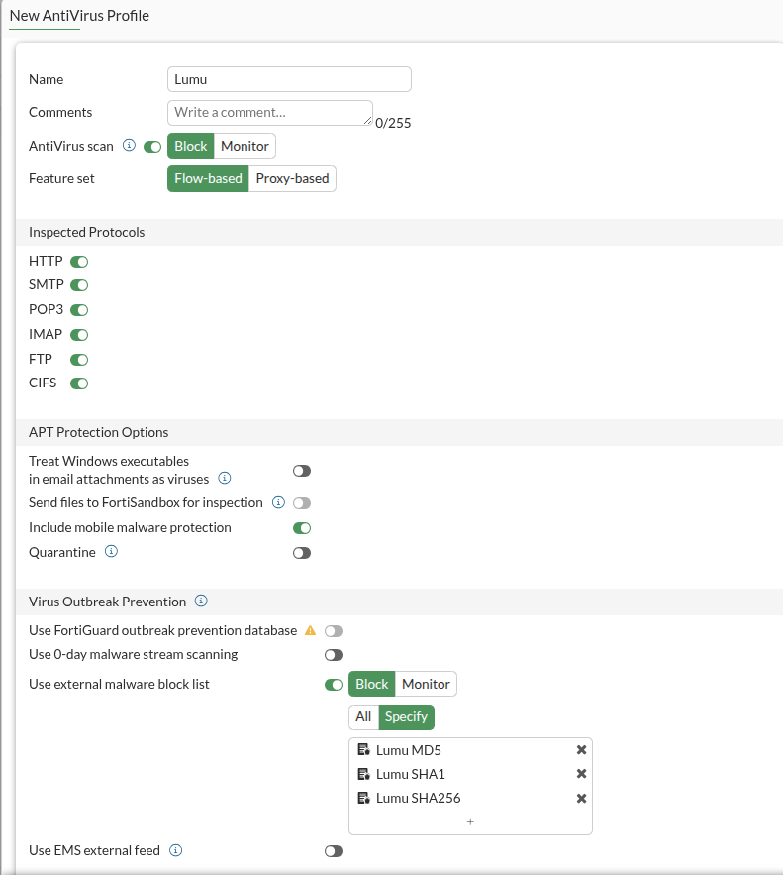Disable HTTP protocol inspection toggle
The image size is (783, 875).
click(x=79, y=262)
